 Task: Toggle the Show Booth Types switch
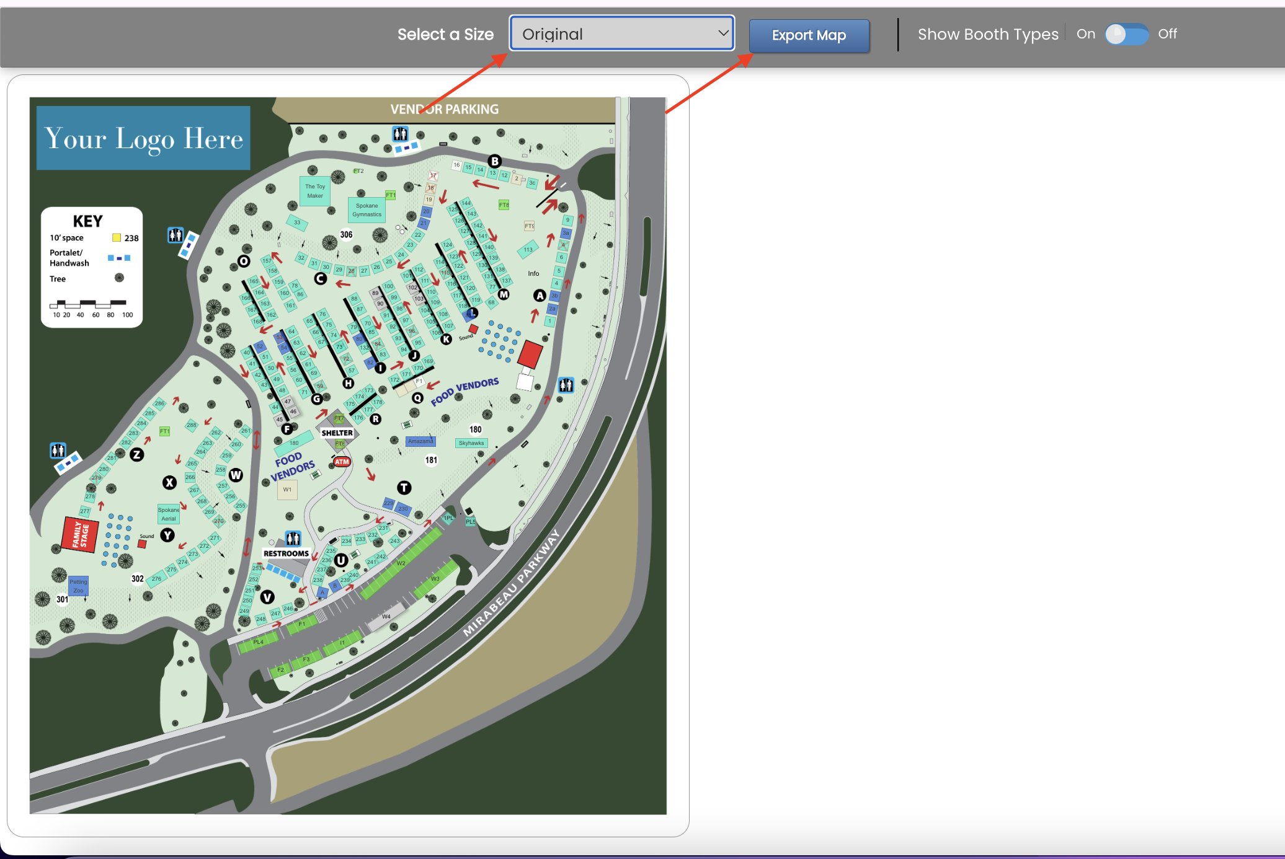1126,34
